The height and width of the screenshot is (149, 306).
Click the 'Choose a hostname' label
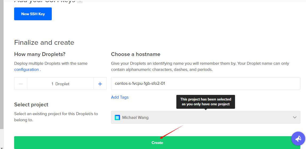coord(136,54)
